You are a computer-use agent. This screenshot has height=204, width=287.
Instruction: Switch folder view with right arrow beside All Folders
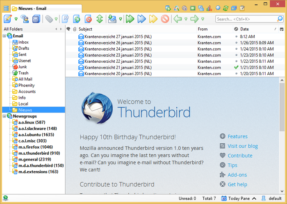pyautogui.click(x=61, y=29)
